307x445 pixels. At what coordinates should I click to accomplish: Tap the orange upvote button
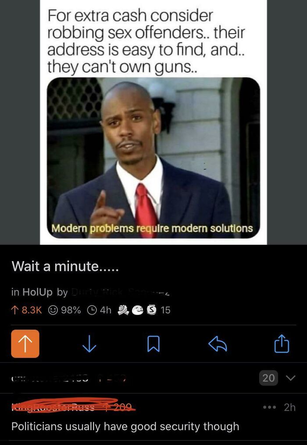(25, 344)
